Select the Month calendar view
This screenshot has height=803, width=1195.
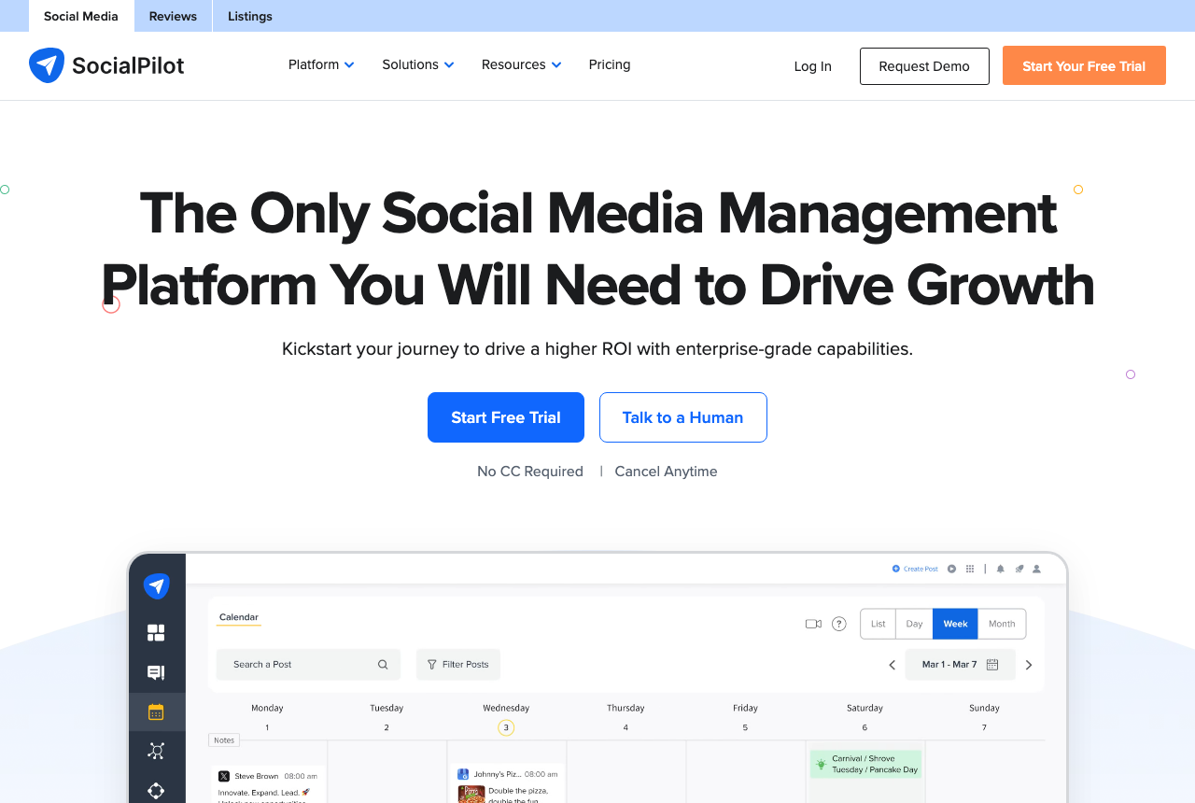(1002, 624)
